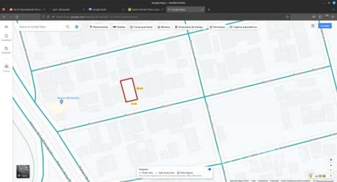This screenshot has height=182, width=337.
Task: Click the show-my-location button
Action: click(331, 160)
